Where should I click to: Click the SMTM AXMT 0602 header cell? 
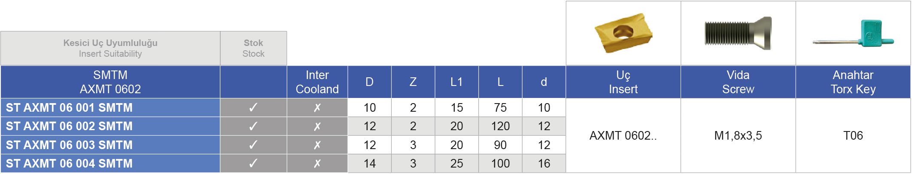110,82
